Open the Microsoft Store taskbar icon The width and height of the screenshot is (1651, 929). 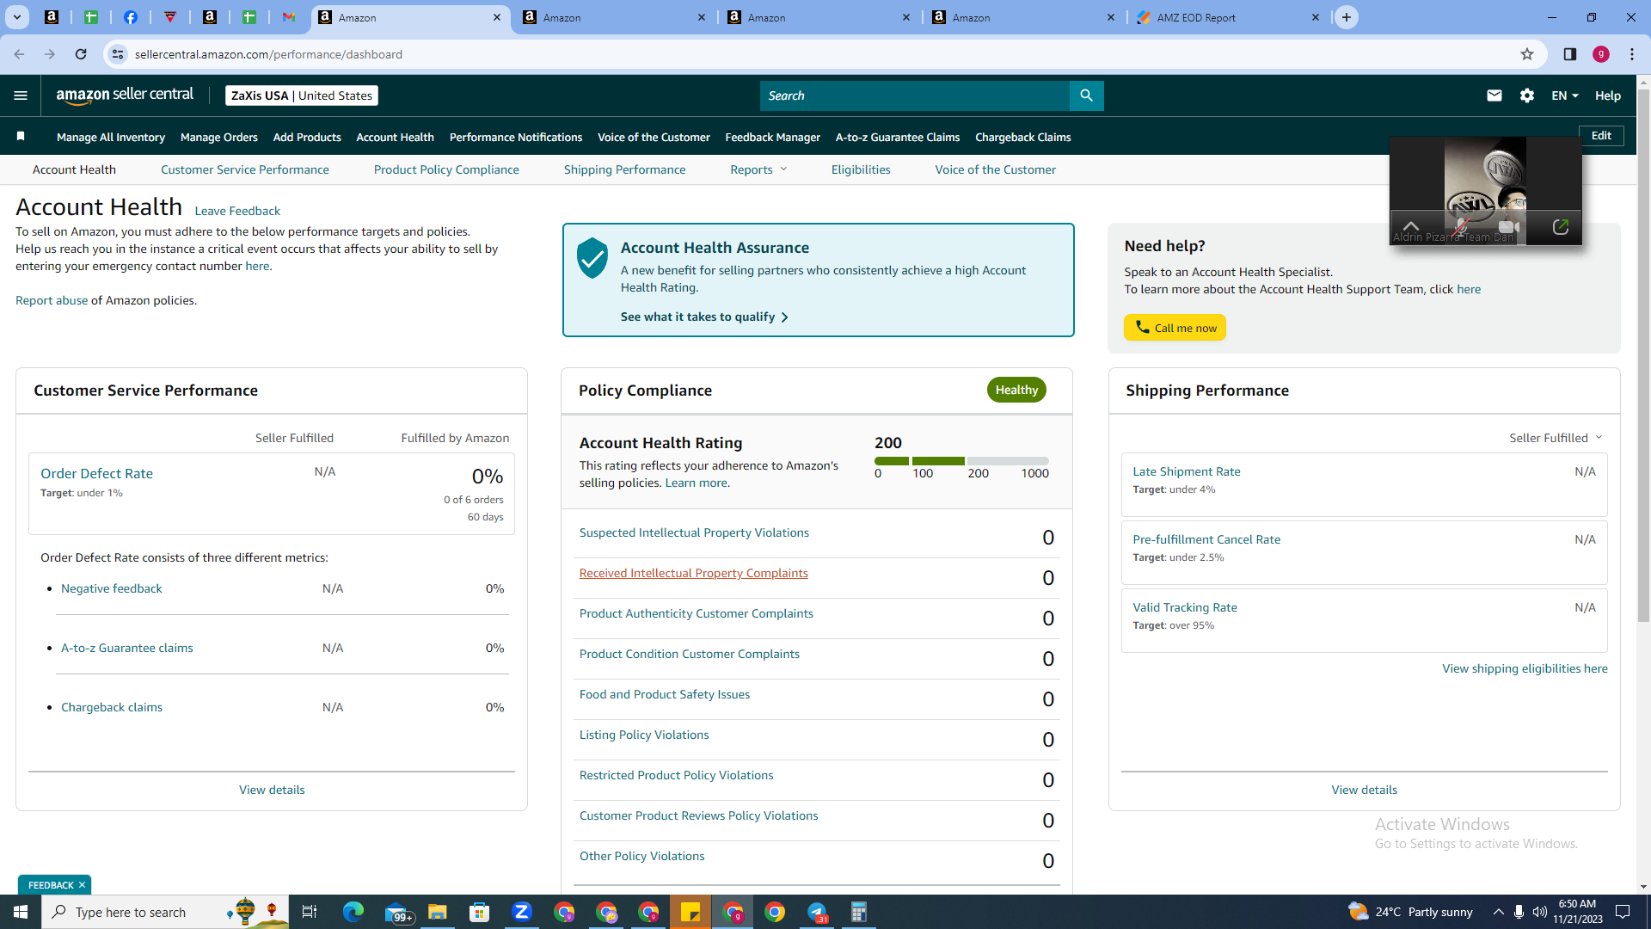point(480,912)
